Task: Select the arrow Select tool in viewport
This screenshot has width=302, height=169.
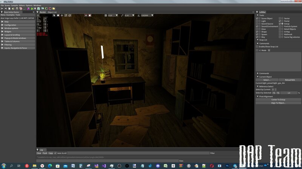Action: tap(54, 15)
